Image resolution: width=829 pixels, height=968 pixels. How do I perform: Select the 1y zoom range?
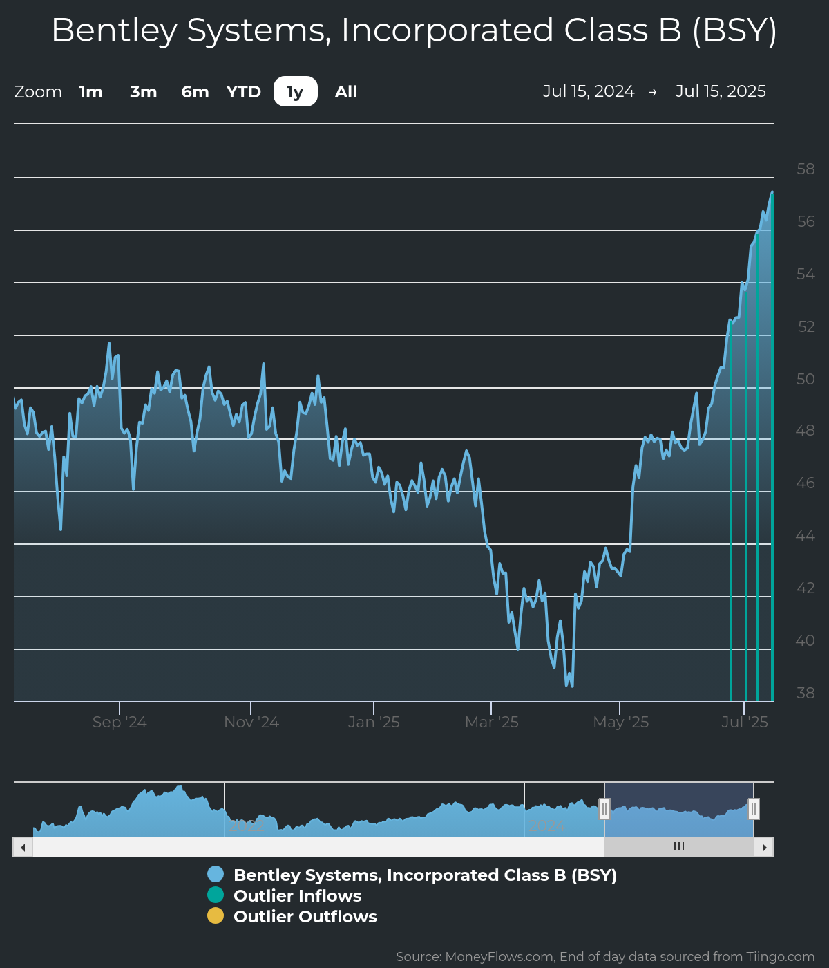point(296,92)
